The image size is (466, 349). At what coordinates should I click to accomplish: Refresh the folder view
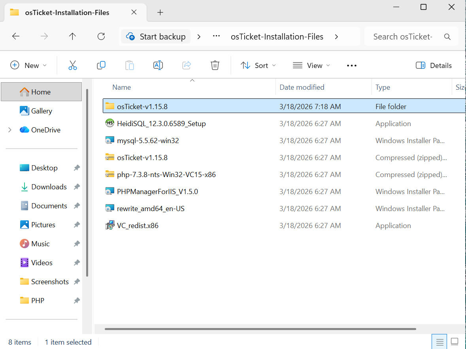point(101,36)
